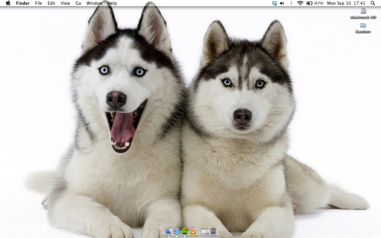Click the date and time display

coord(346,3)
